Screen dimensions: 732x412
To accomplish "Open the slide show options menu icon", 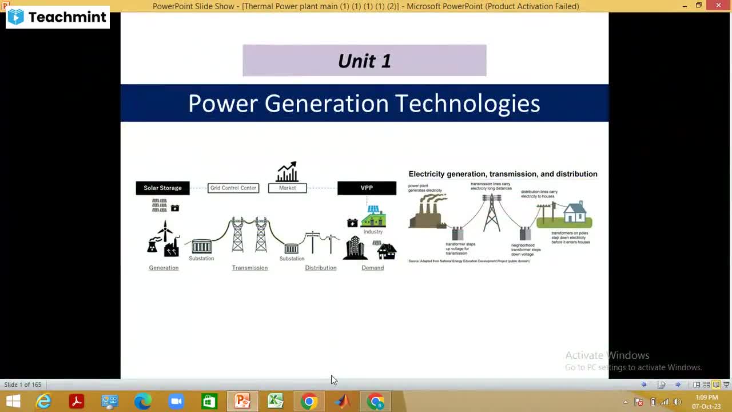I will (661, 385).
